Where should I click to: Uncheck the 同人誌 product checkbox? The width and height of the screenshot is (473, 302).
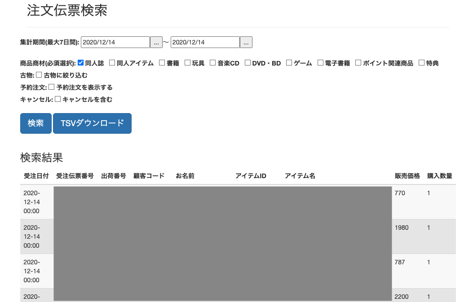coord(80,62)
